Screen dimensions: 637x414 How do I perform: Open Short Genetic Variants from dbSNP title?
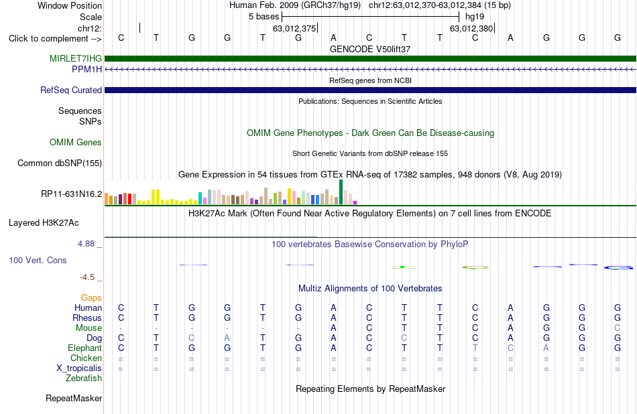(370, 153)
